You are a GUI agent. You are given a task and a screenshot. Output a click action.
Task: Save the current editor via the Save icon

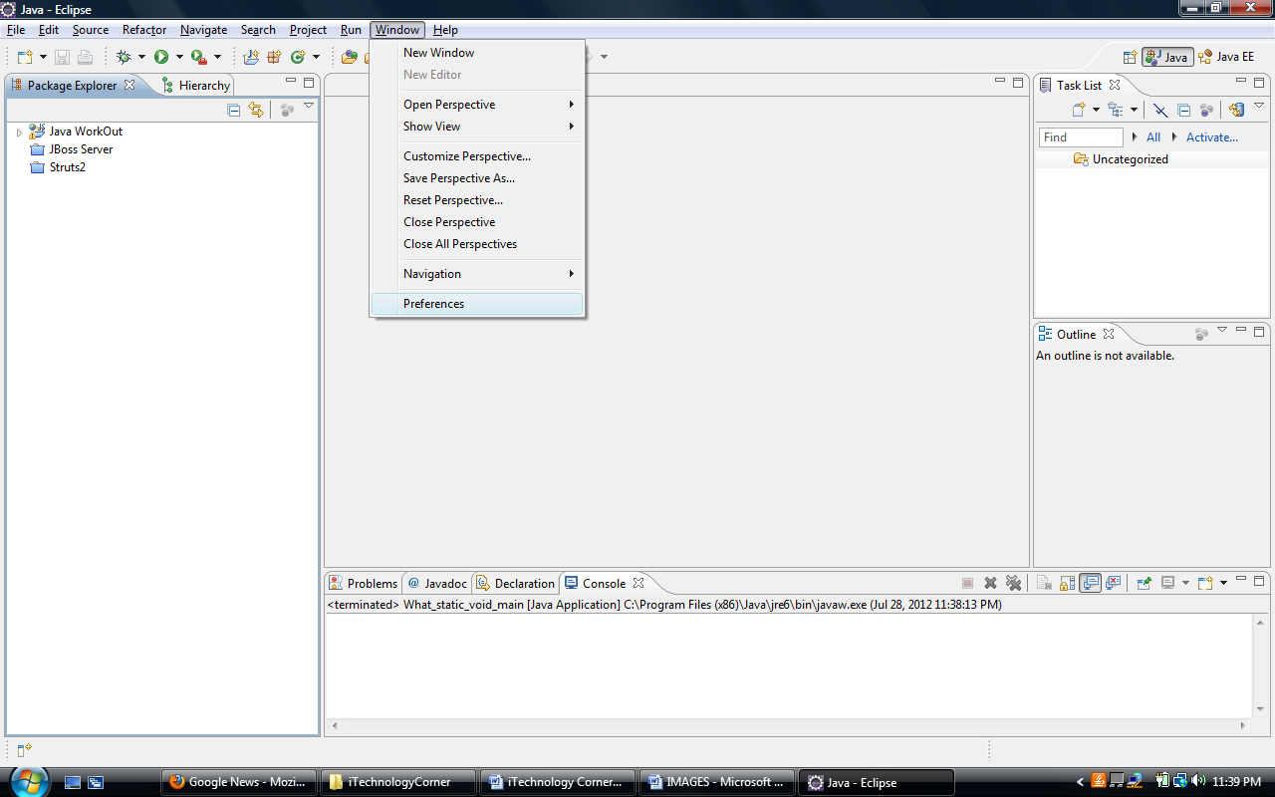point(62,57)
